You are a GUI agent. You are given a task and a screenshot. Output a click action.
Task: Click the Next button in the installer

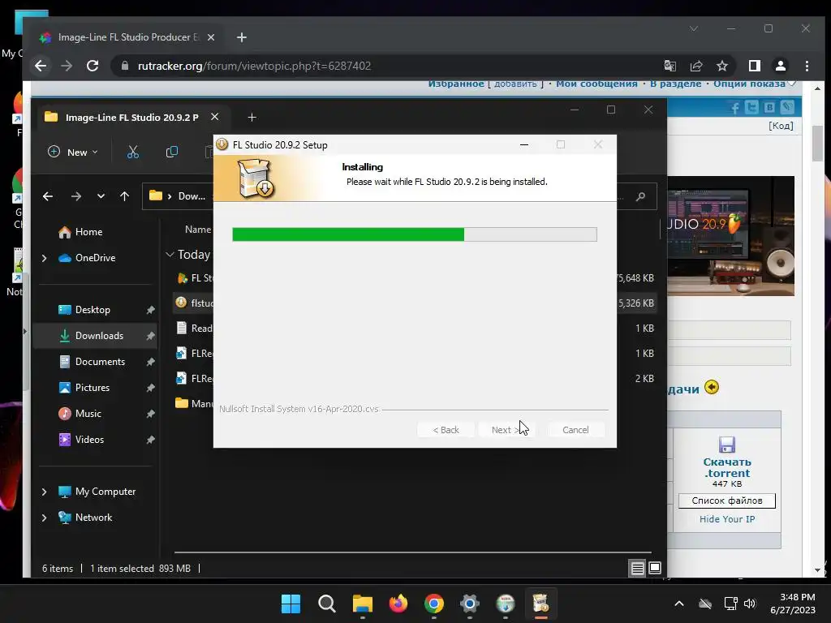[x=505, y=430]
